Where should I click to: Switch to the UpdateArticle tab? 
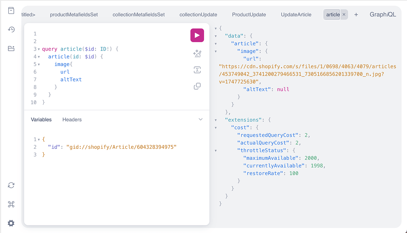coord(296,15)
